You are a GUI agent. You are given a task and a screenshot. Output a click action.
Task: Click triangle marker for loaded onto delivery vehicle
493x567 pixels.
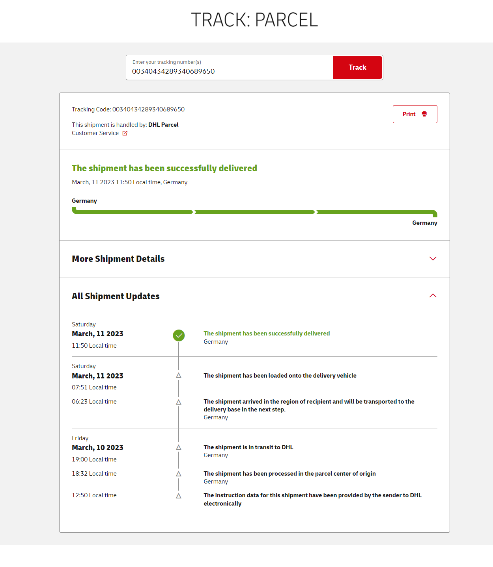179,376
